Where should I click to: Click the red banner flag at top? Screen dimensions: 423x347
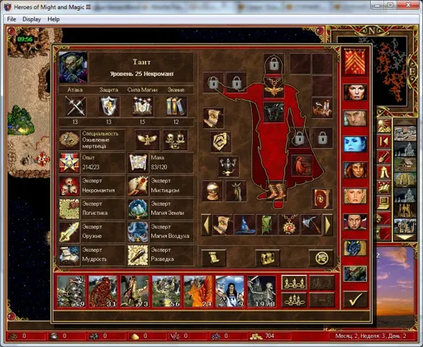tap(355, 62)
